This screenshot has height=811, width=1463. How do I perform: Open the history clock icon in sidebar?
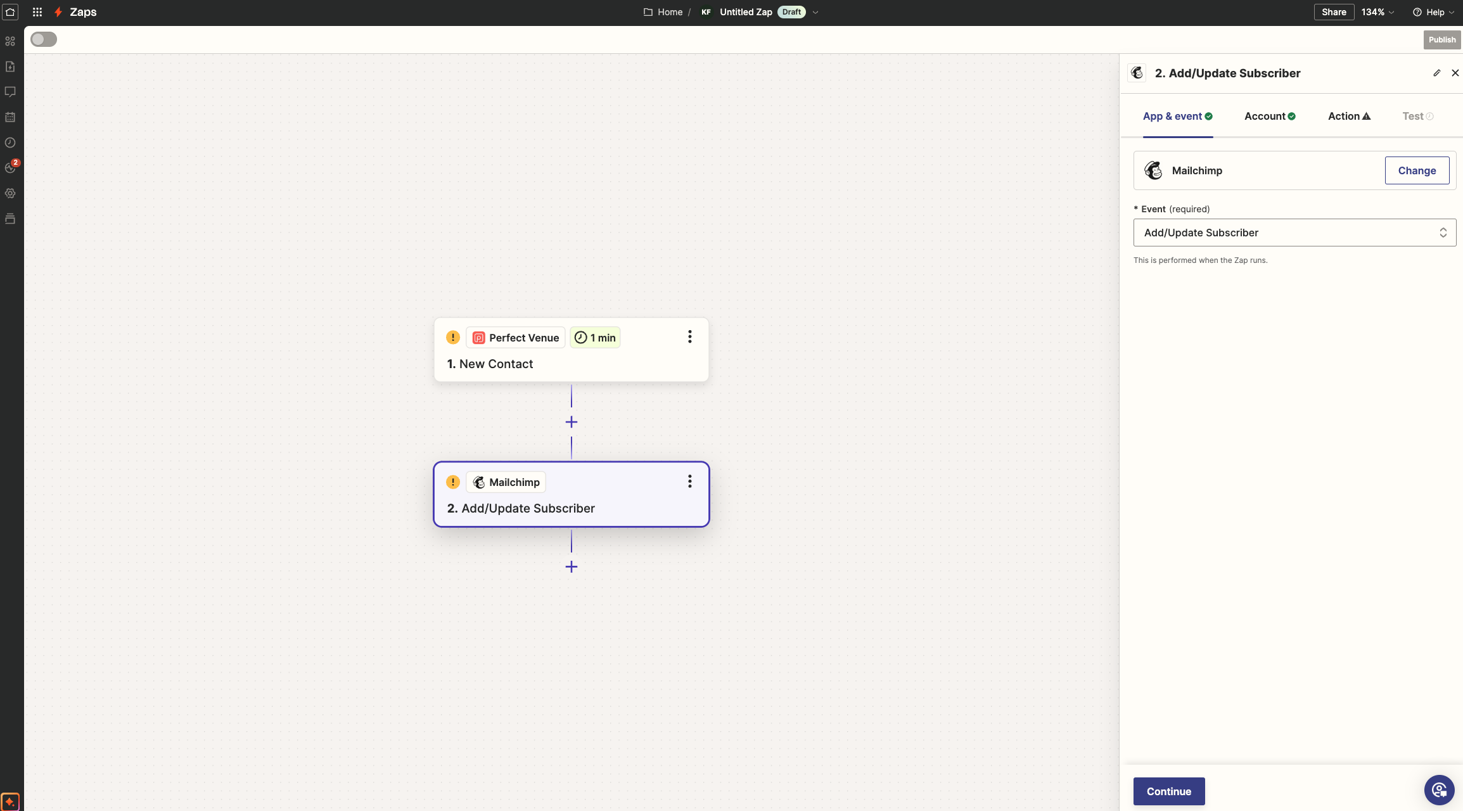coord(10,143)
